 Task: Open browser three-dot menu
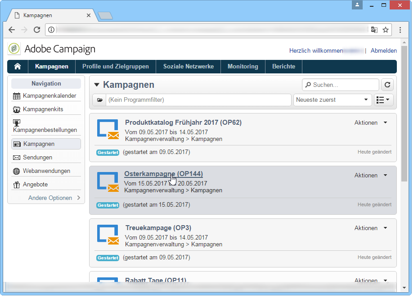click(400, 30)
